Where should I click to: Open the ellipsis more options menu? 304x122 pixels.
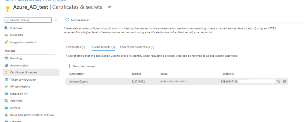click(x=116, y=7)
